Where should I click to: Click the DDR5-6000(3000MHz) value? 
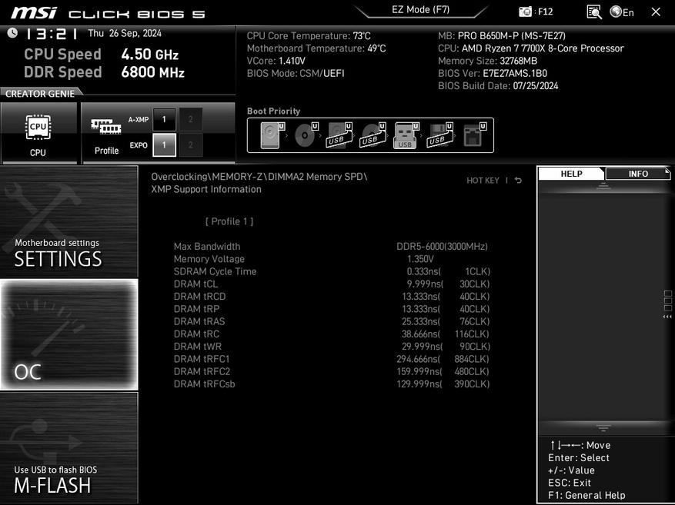pyautogui.click(x=442, y=246)
